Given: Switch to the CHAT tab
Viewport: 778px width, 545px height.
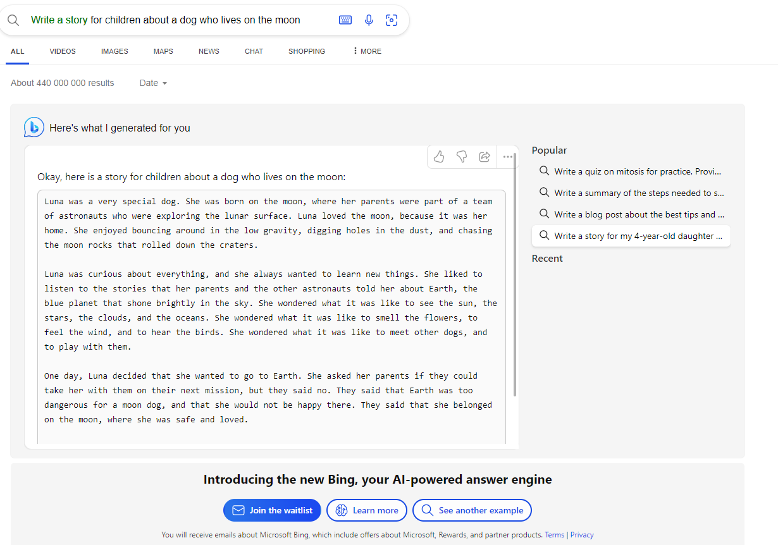Looking at the screenshot, I should (x=254, y=51).
